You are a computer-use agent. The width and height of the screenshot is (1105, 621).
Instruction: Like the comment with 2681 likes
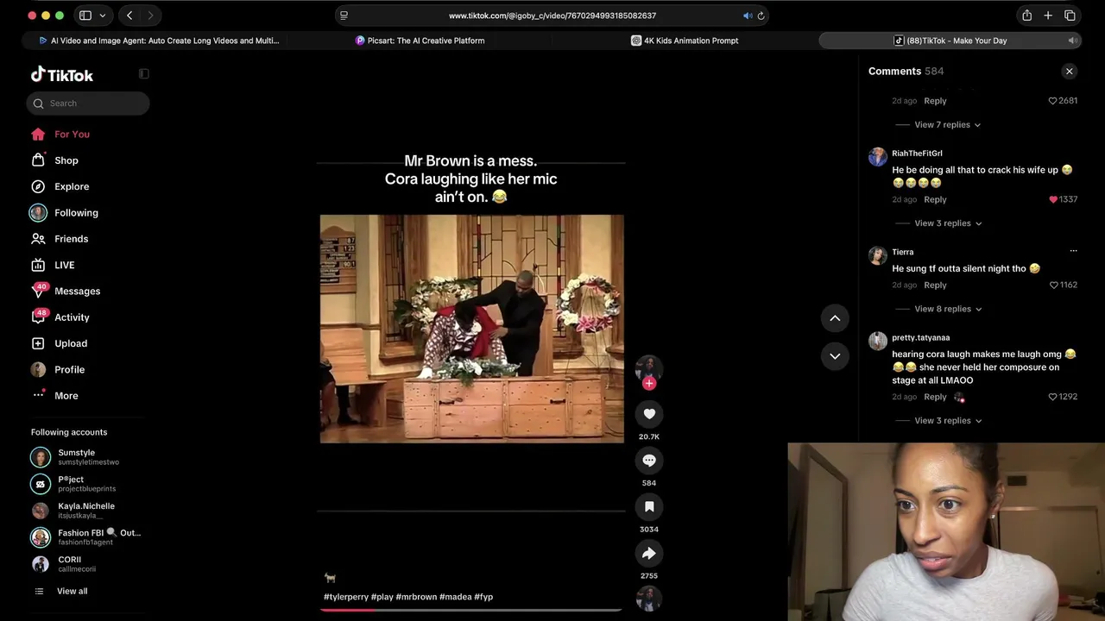[x=1053, y=101]
